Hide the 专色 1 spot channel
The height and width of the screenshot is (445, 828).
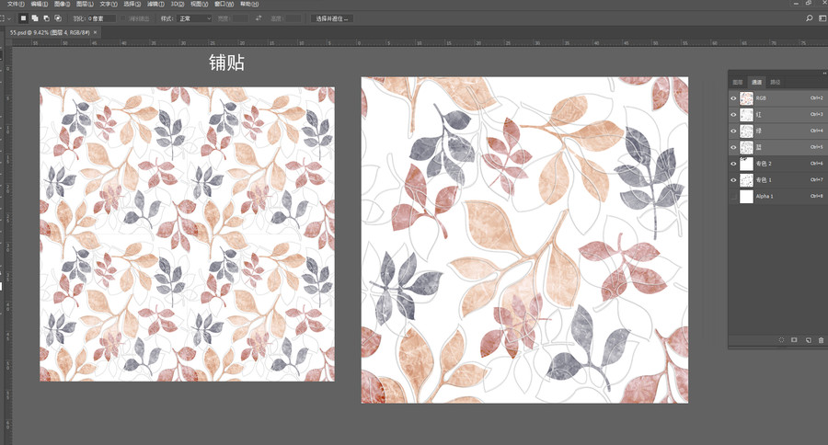(x=733, y=180)
